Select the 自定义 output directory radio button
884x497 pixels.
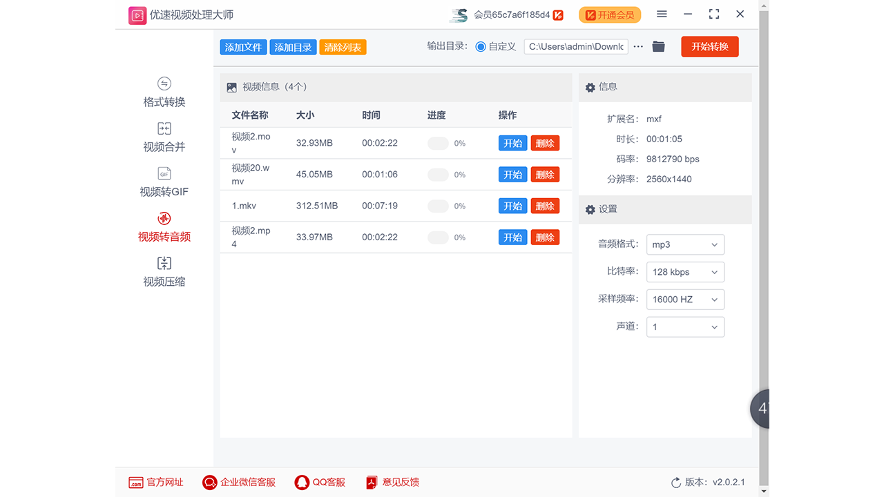tap(479, 46)
